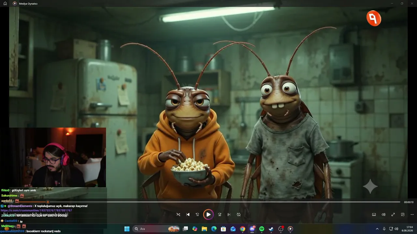Skip forward 30 seconds
This screenshot has width=417, height=234.
220,214
